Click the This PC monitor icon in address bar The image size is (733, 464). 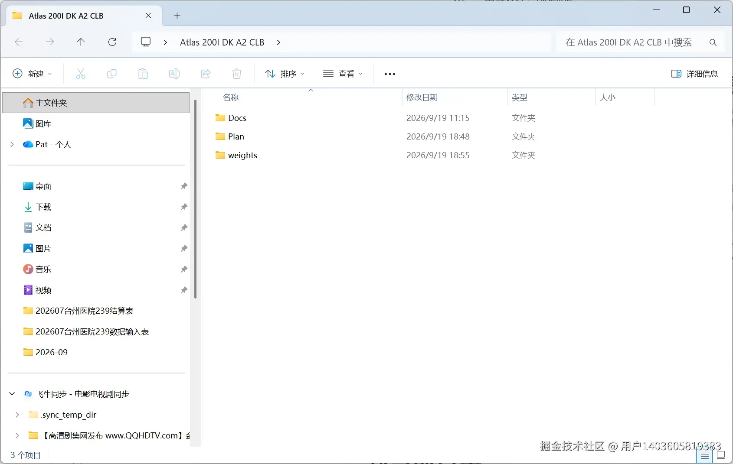point(146,42)
